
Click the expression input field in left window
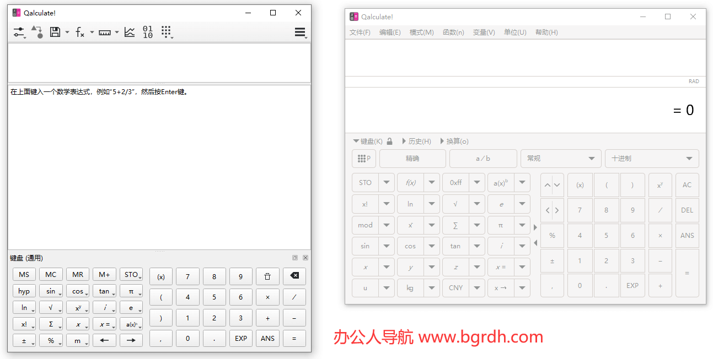point(159,62)
